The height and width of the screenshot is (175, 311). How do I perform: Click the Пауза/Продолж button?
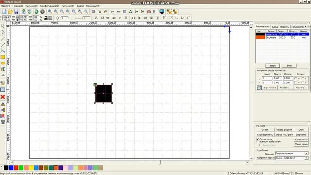(284, 130)
